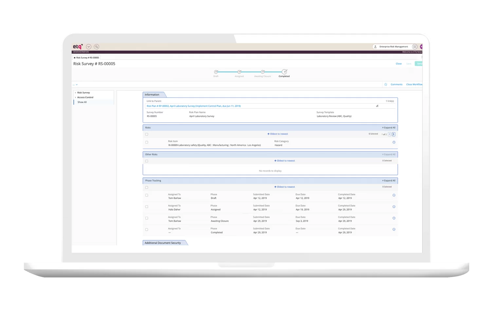Switch to the Additional Document Security tab
Viewport: 491px width, 311px height.
(163, 243)
